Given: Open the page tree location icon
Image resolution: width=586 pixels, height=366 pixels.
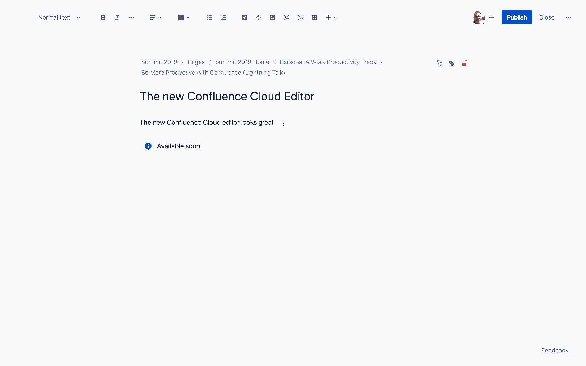Looking at the screenshot, I should (439, 63).
